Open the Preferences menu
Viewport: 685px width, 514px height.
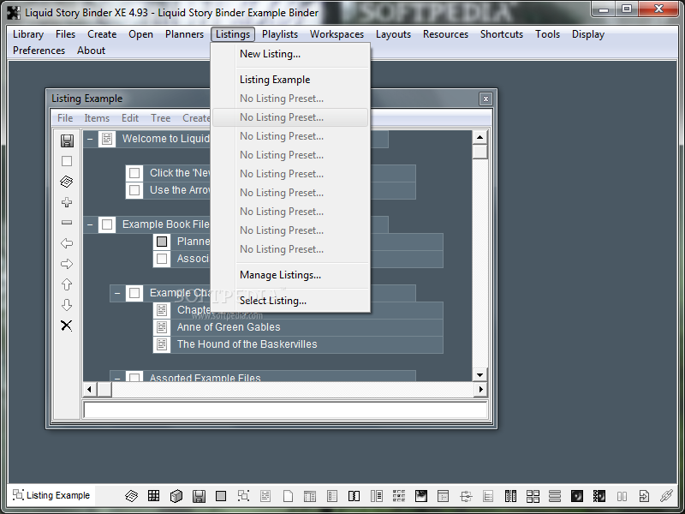click(39, 51)
